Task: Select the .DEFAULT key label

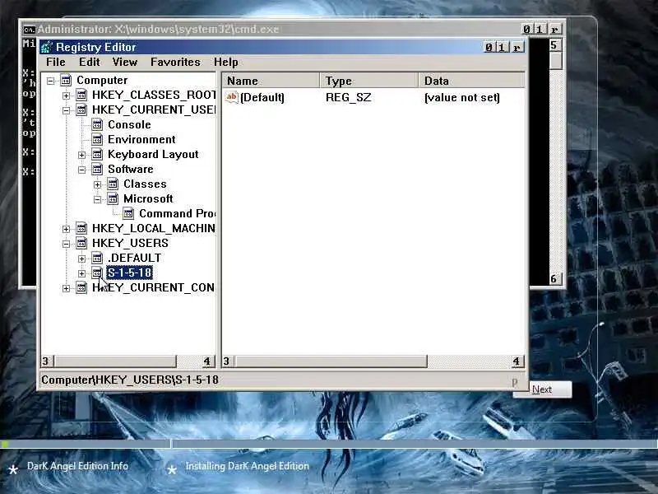Action: click(134, 258)
